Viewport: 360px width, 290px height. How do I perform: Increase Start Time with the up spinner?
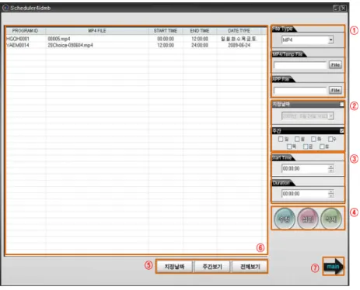coord(331,167)
